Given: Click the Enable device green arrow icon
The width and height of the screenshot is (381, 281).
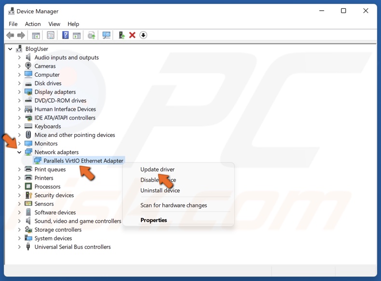Looking at the screenshot, I should 121,35.
